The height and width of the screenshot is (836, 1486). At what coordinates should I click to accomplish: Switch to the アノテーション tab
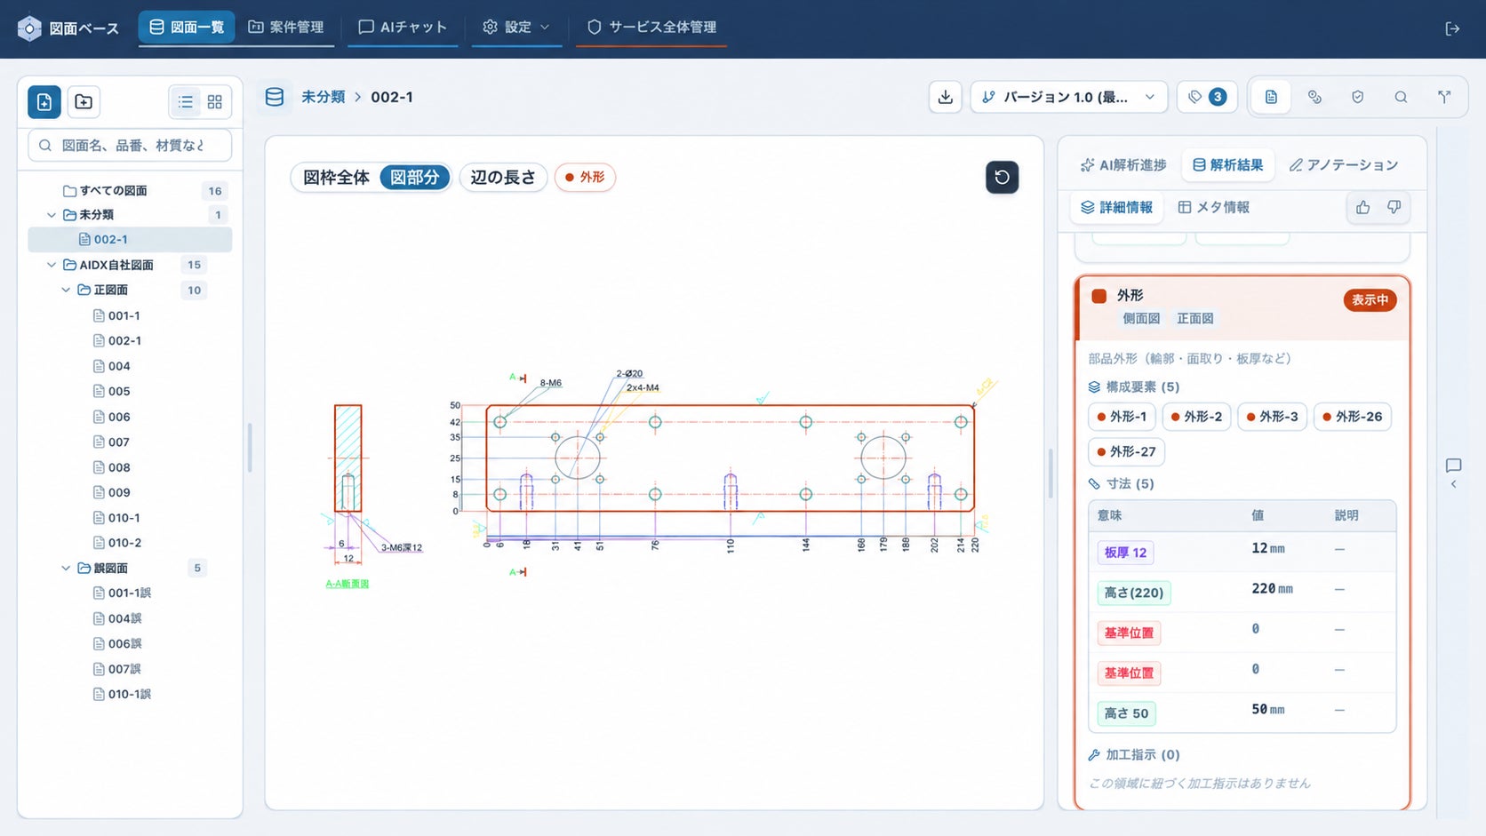tap(1343, 165)
